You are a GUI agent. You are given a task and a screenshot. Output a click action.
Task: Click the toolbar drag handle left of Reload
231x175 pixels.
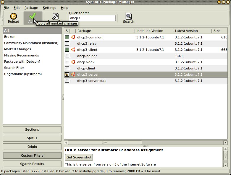coord(2,18)
